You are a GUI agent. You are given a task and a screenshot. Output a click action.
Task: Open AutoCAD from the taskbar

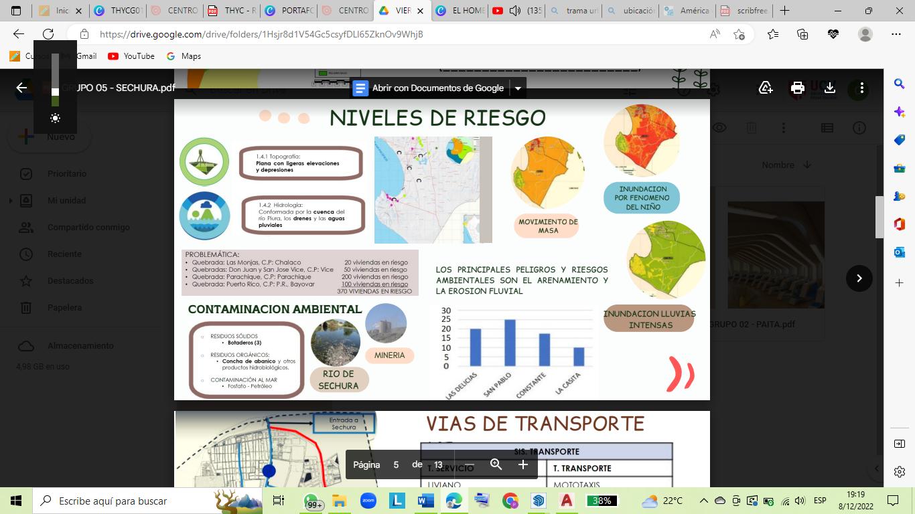pyautogui.click(x=567, y=501)
